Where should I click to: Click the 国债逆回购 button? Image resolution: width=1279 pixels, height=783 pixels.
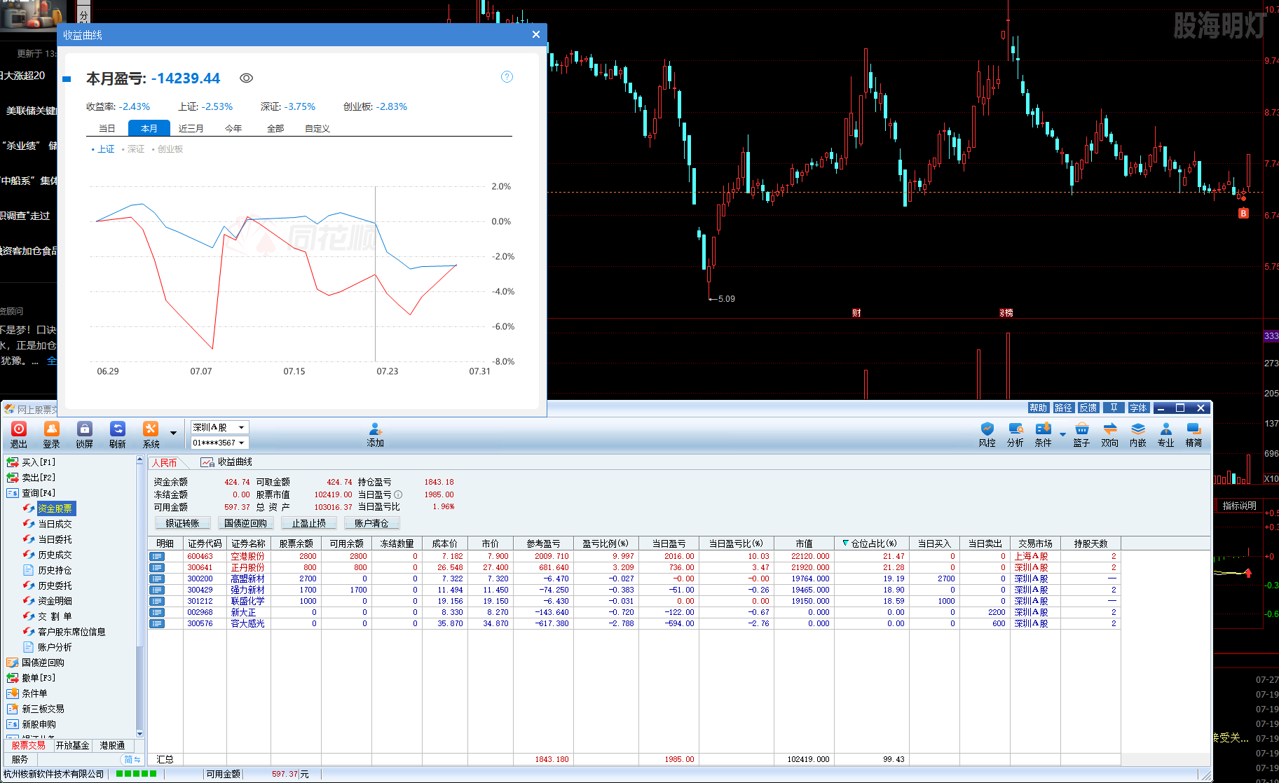point(245,523)
